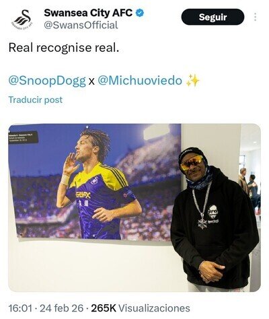The width and height of the screenshot is (269, 319).
Task: Select the "Real recognise real." tweet text
Action: pos(64,48)
